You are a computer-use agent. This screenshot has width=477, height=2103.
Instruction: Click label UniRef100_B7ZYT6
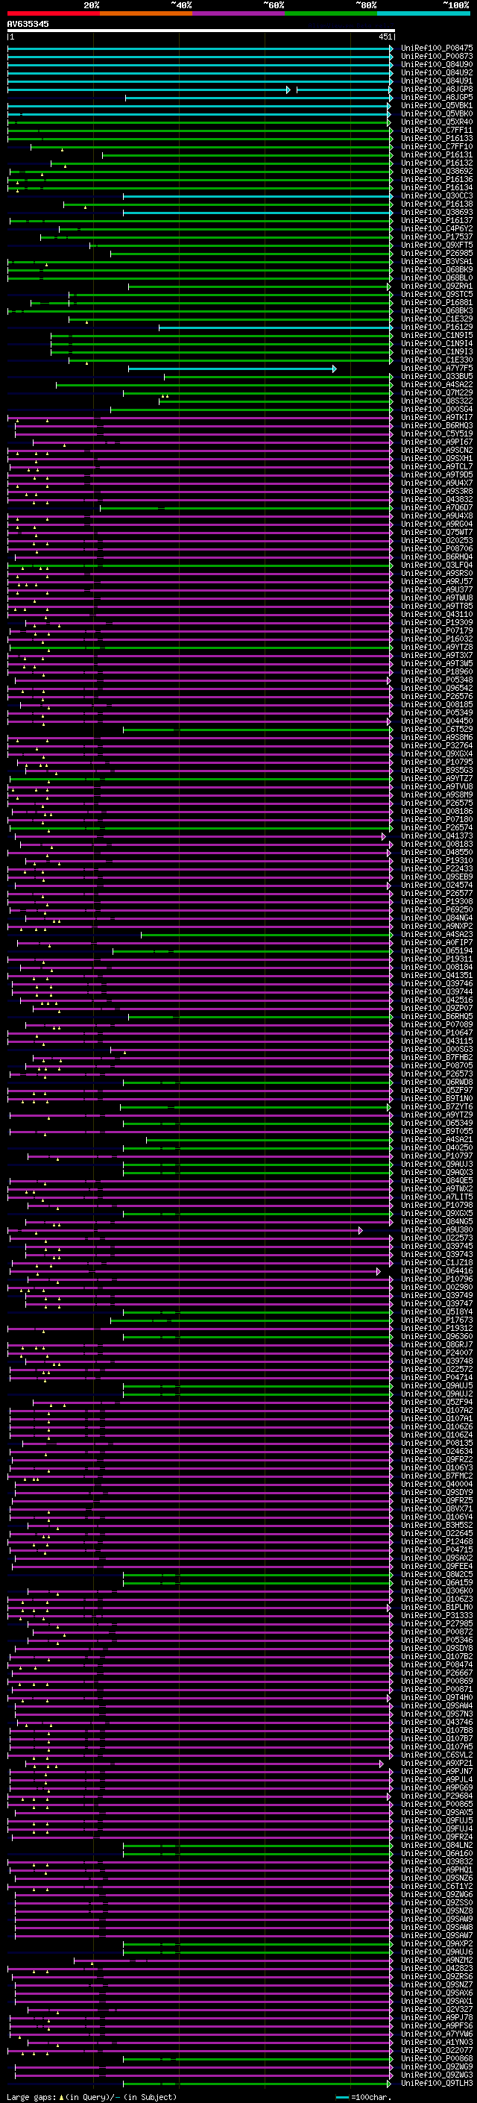[437, 1107]
